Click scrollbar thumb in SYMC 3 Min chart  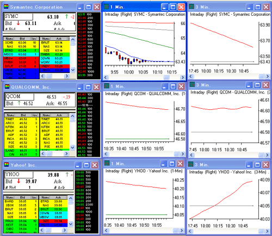coord(262,76)
